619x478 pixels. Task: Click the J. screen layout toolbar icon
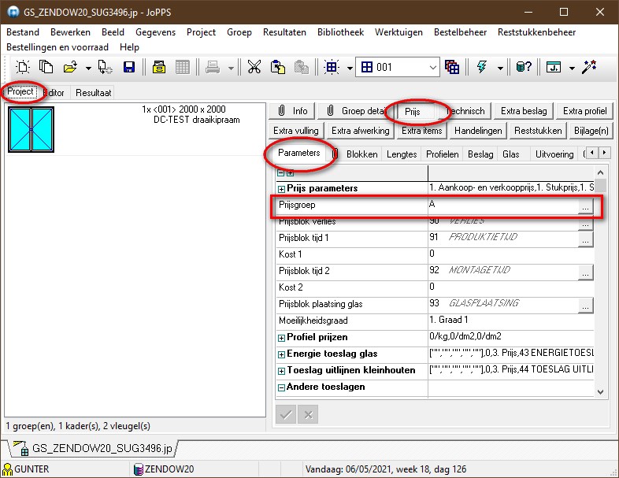pos(554,67)
